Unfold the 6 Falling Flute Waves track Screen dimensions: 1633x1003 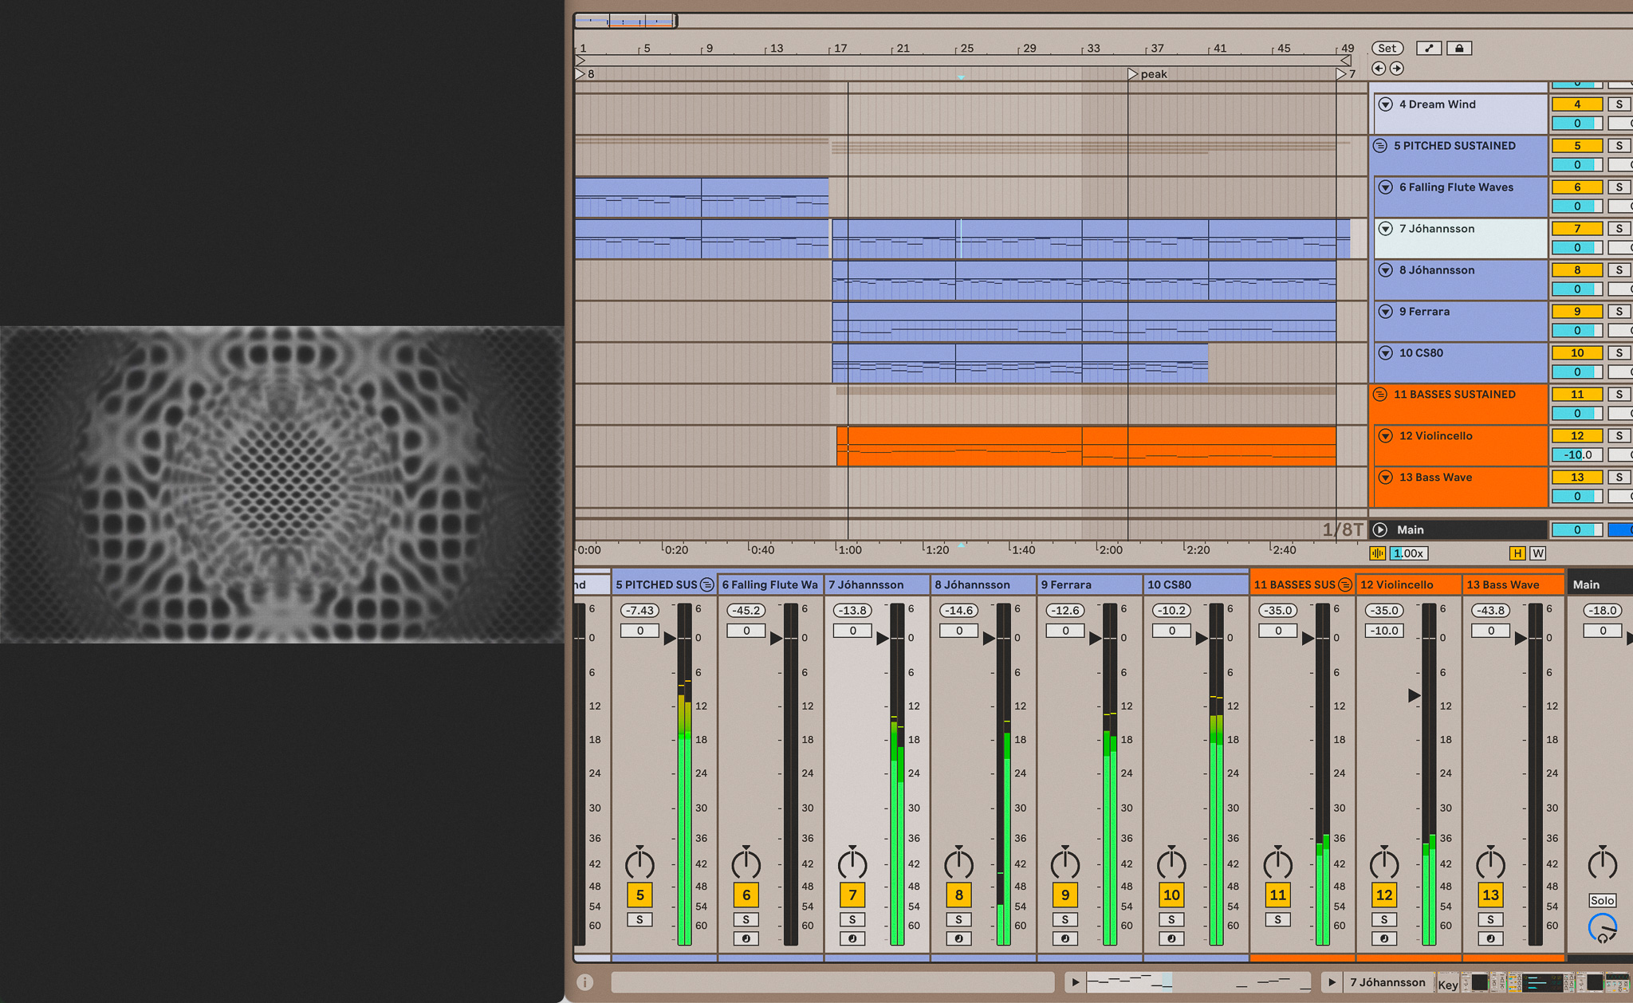tap(1386, 187)
